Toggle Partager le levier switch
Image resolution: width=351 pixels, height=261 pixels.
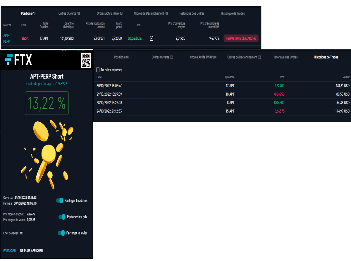(61, 233)
